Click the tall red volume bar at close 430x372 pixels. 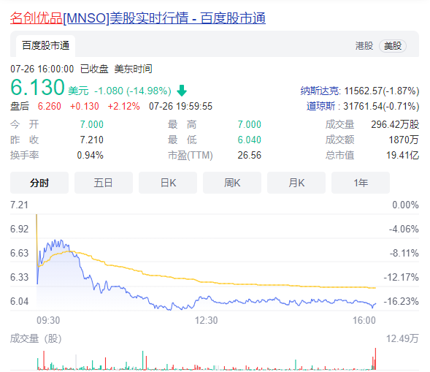coord(375,359)
